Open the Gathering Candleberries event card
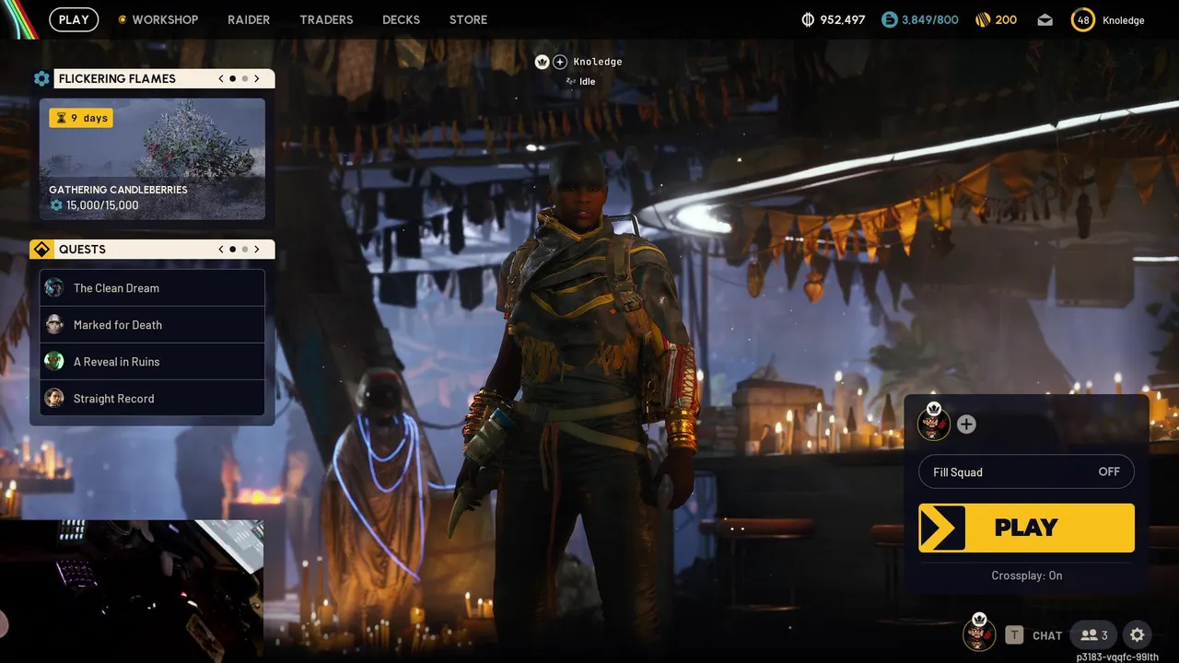The image size is (1179, 663). tap(152, 159)
